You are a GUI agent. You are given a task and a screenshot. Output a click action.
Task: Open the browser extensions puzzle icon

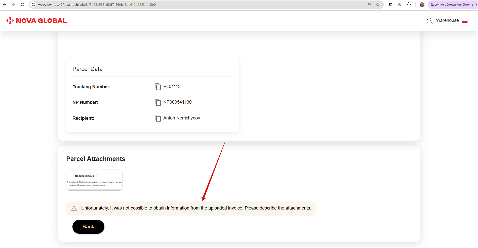click(409, 5)
